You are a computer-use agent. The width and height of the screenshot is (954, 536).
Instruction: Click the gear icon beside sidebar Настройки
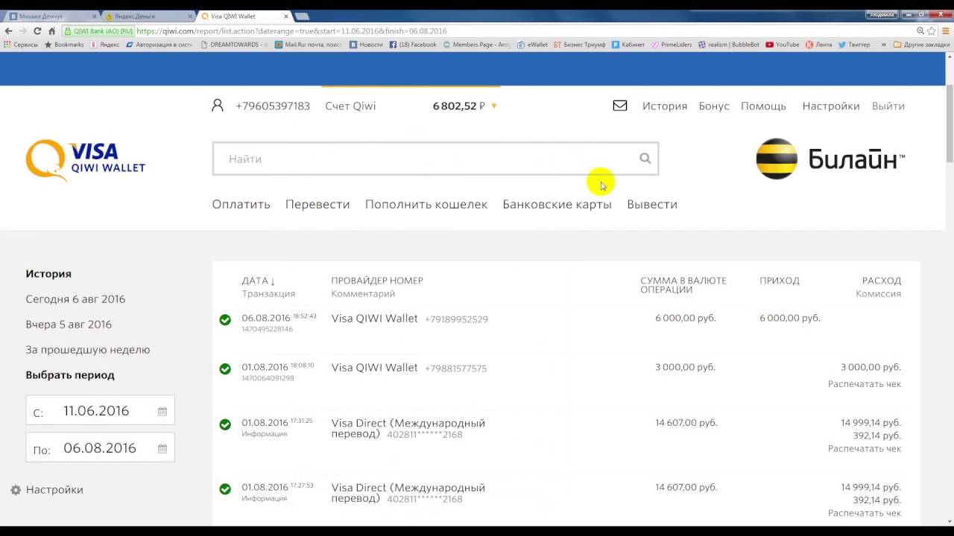point(16,490)
